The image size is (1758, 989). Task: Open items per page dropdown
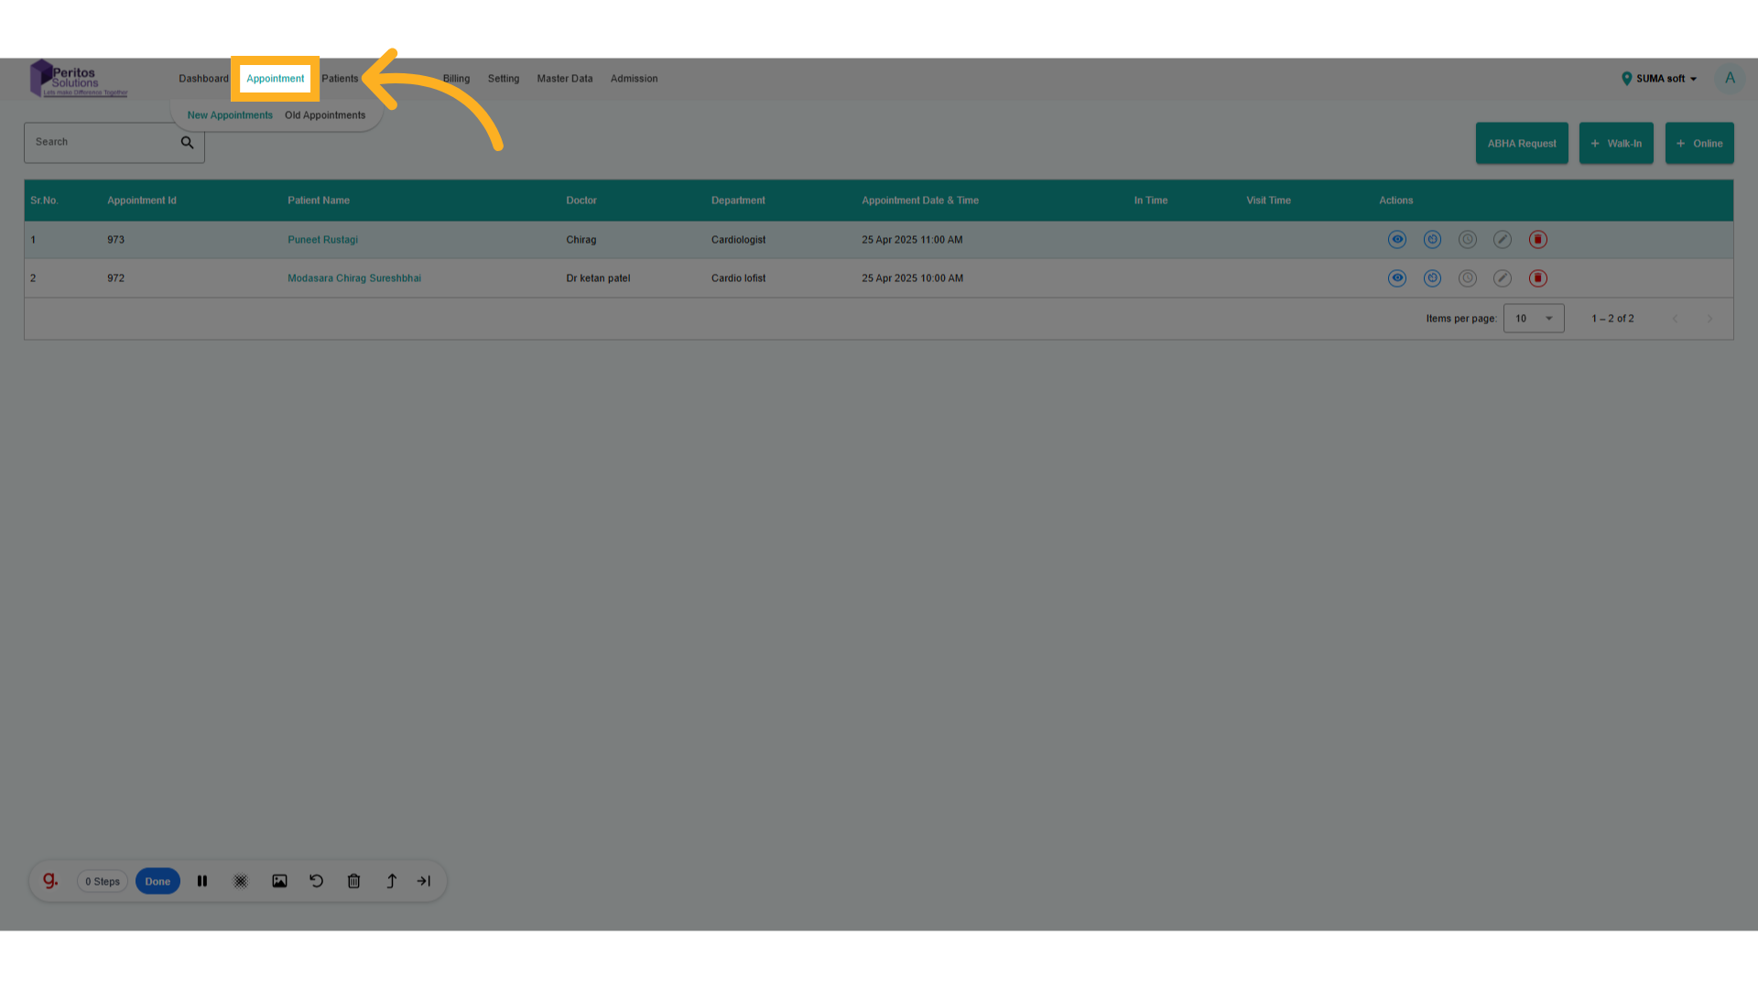pos(1533,319)
